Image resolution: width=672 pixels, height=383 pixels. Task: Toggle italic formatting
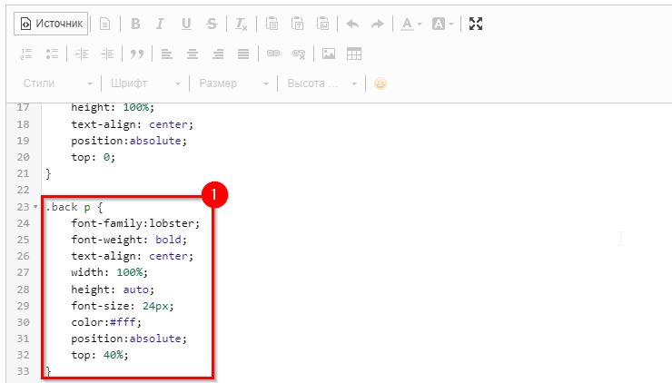tap(160, 24)
